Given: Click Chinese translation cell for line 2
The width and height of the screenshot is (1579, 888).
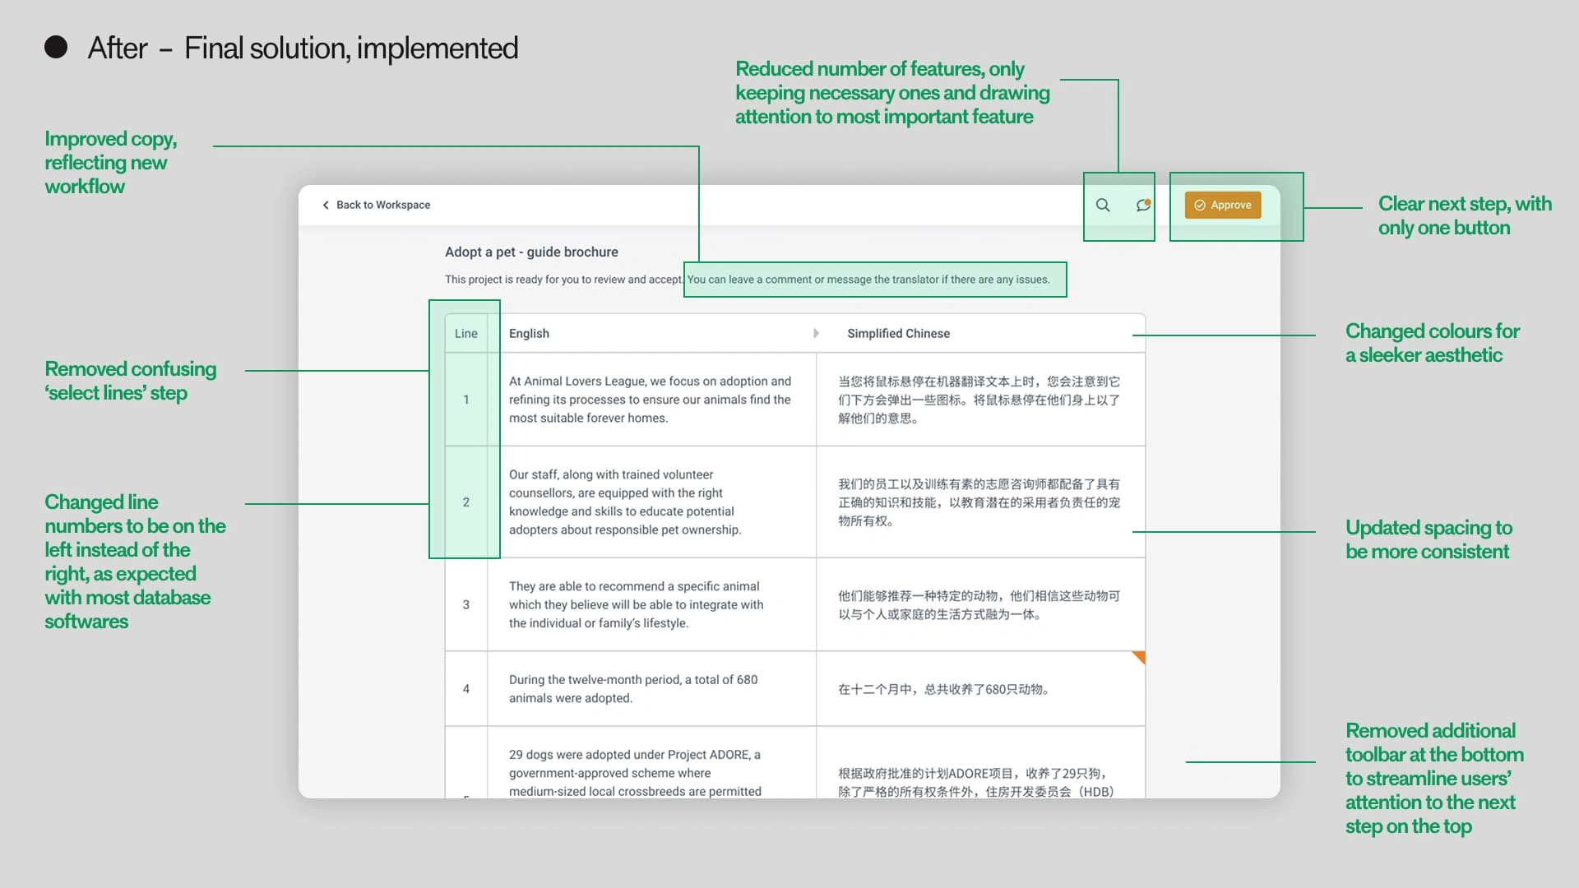Looking at the screenshot, I should coord(979,502).
